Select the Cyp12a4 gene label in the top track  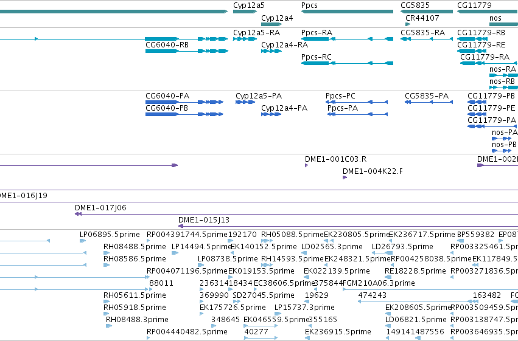[277, 18]
